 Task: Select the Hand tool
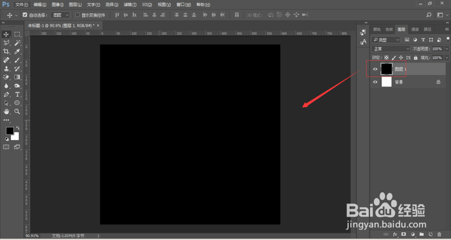point(6,111)
